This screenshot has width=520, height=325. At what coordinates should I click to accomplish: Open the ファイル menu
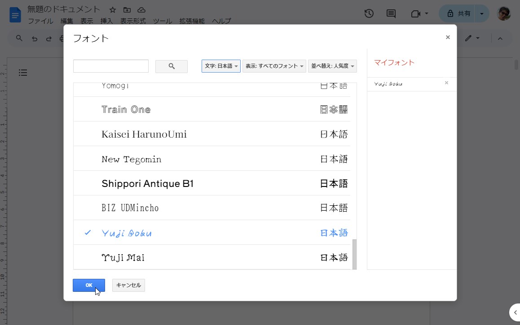click(x=40, y=21)
